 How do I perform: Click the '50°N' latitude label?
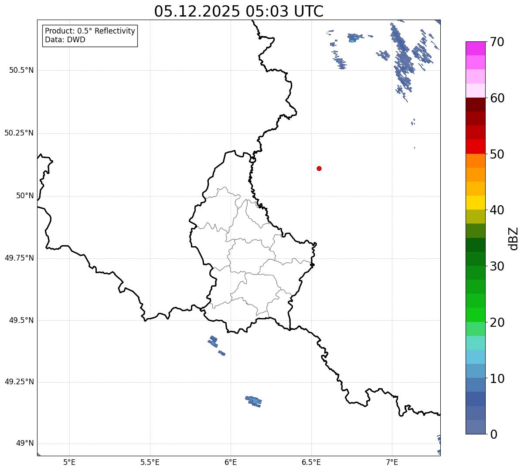[x=25, y=196]
